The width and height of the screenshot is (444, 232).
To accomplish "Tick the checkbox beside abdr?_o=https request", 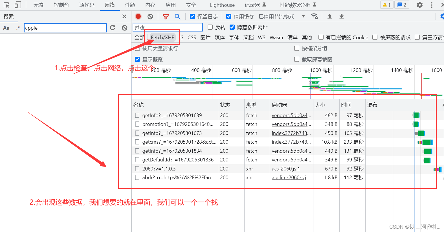I will [137, 178].
